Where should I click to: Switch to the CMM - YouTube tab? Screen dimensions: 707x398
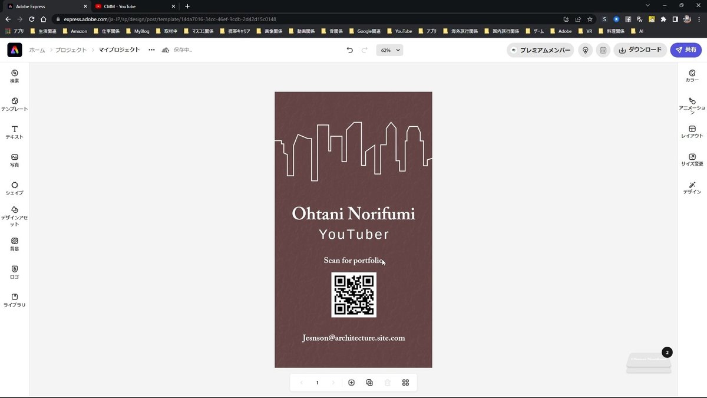(x=135, y=6)
